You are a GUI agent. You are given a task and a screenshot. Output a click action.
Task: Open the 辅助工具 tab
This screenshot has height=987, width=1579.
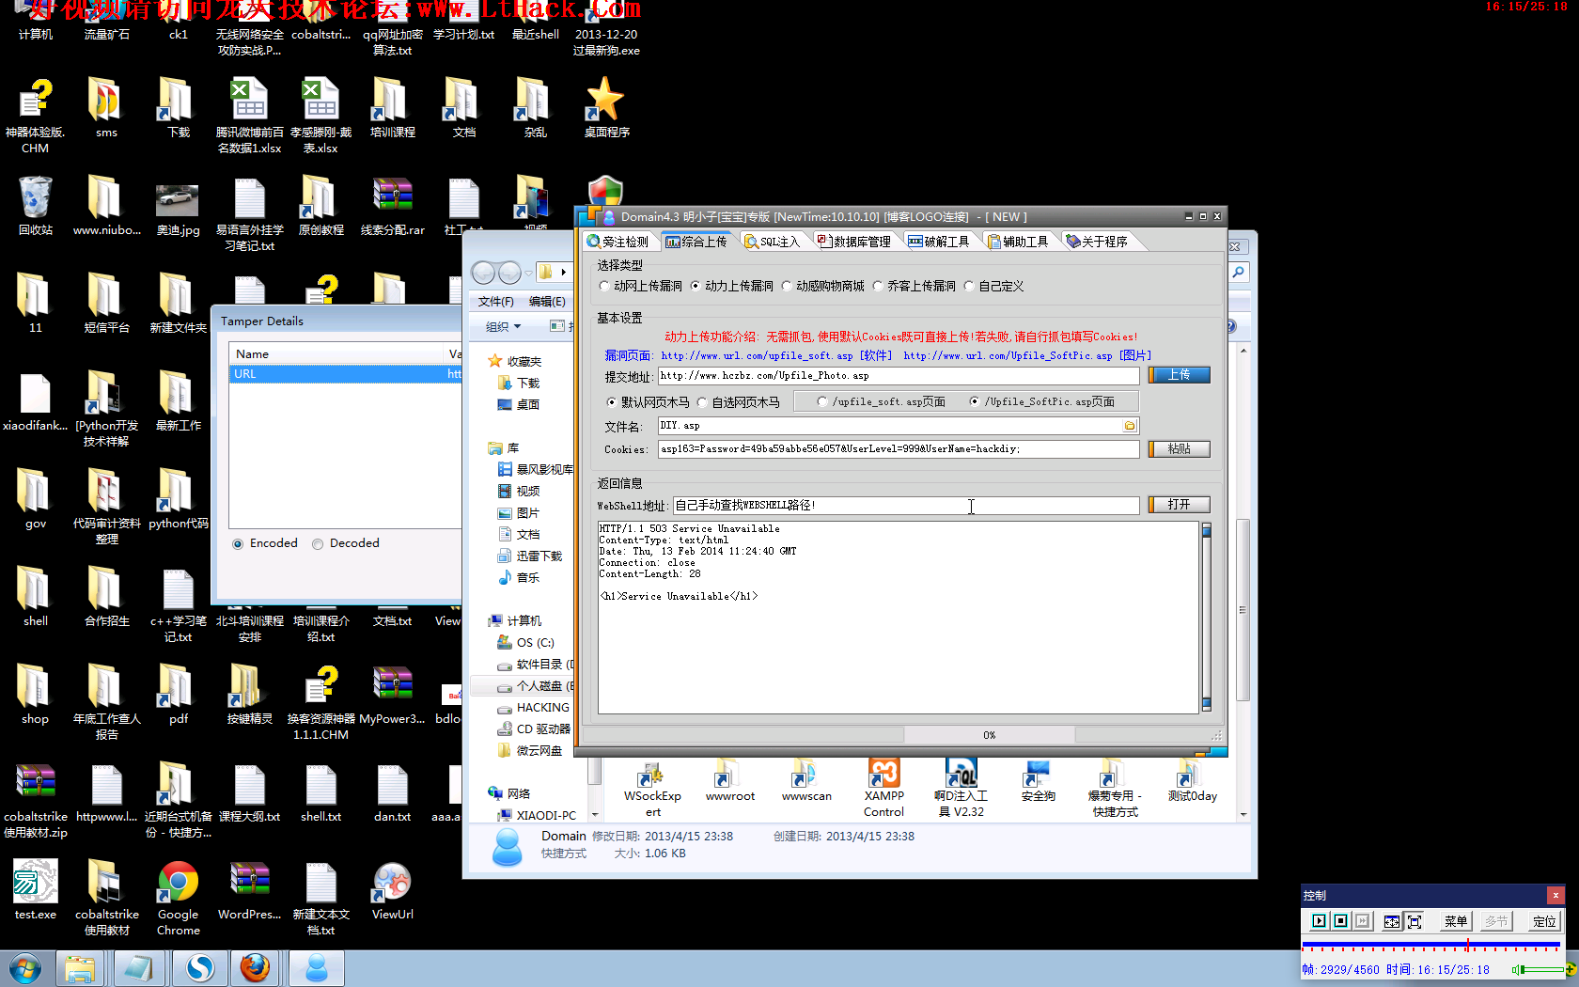(x=1017, y=242)
